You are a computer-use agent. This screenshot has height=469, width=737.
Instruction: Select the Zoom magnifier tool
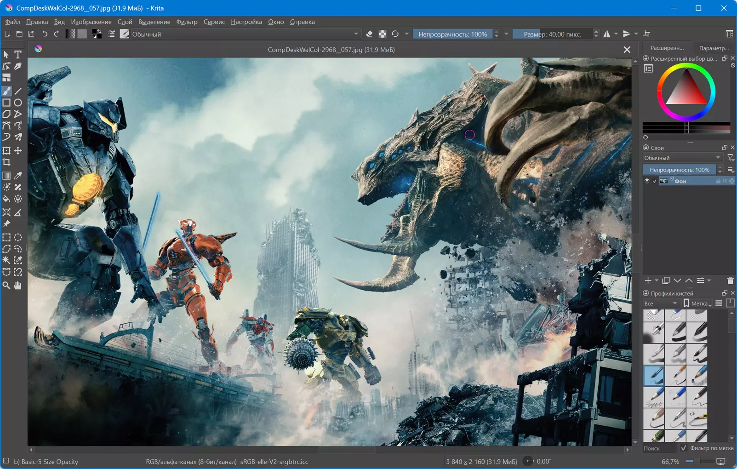[6, 286]
